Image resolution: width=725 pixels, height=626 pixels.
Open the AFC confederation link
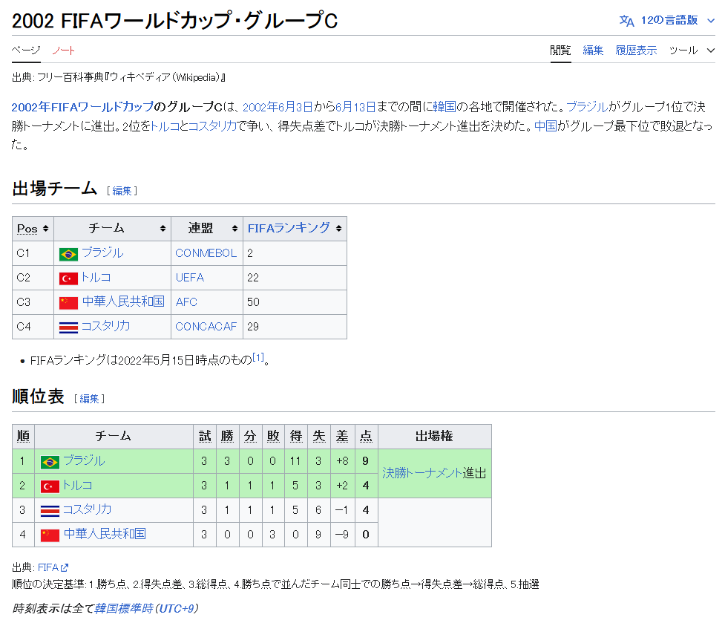(186, 302)
